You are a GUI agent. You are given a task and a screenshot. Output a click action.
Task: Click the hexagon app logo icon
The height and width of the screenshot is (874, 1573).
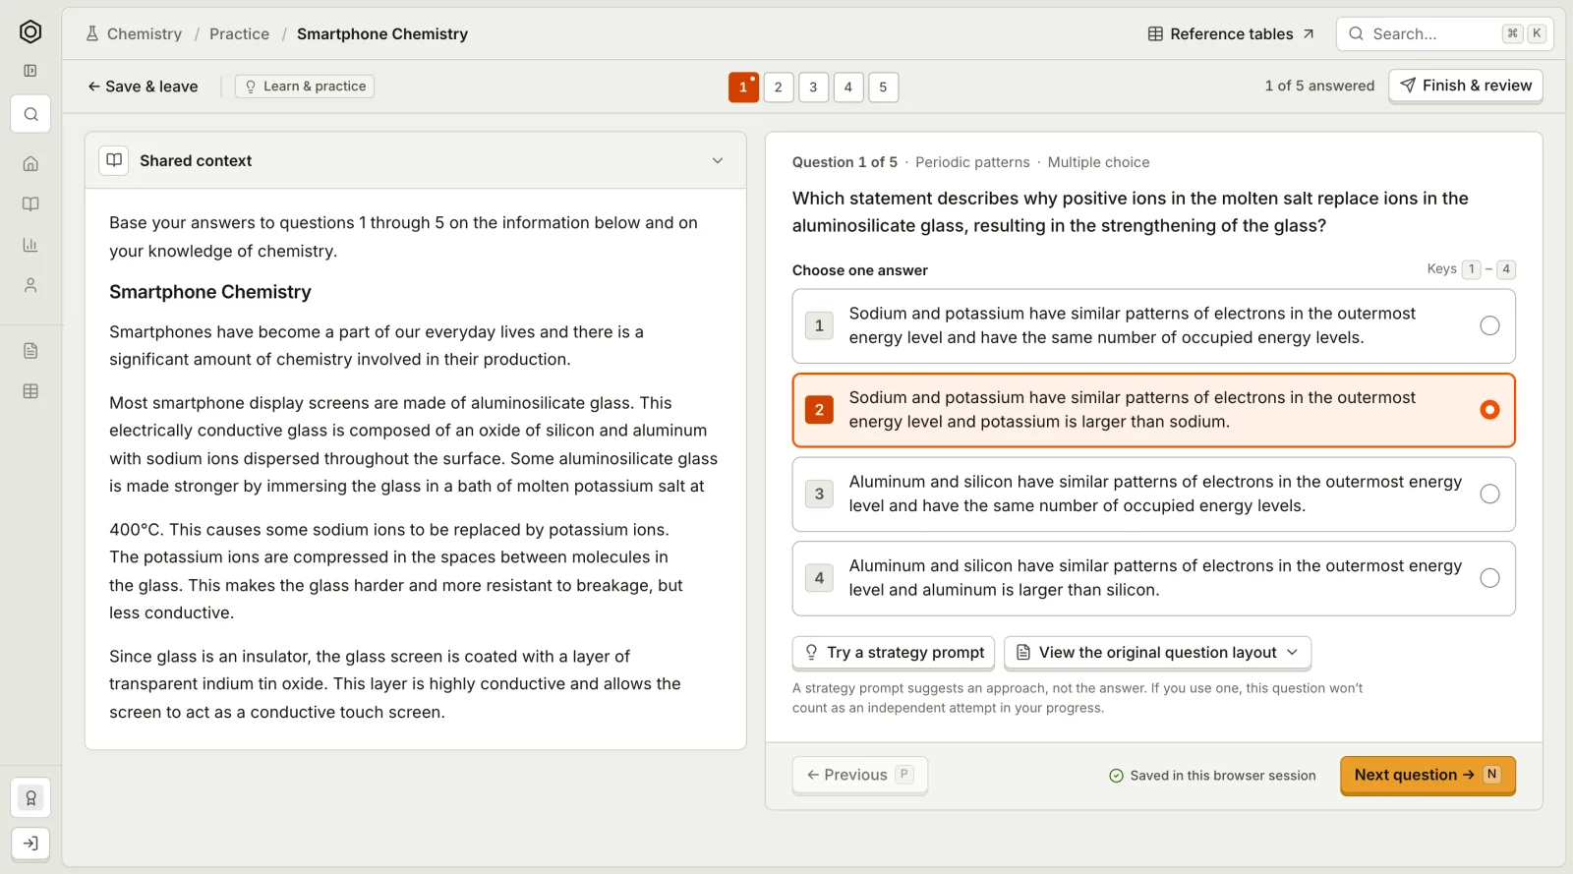coord(30,32)
